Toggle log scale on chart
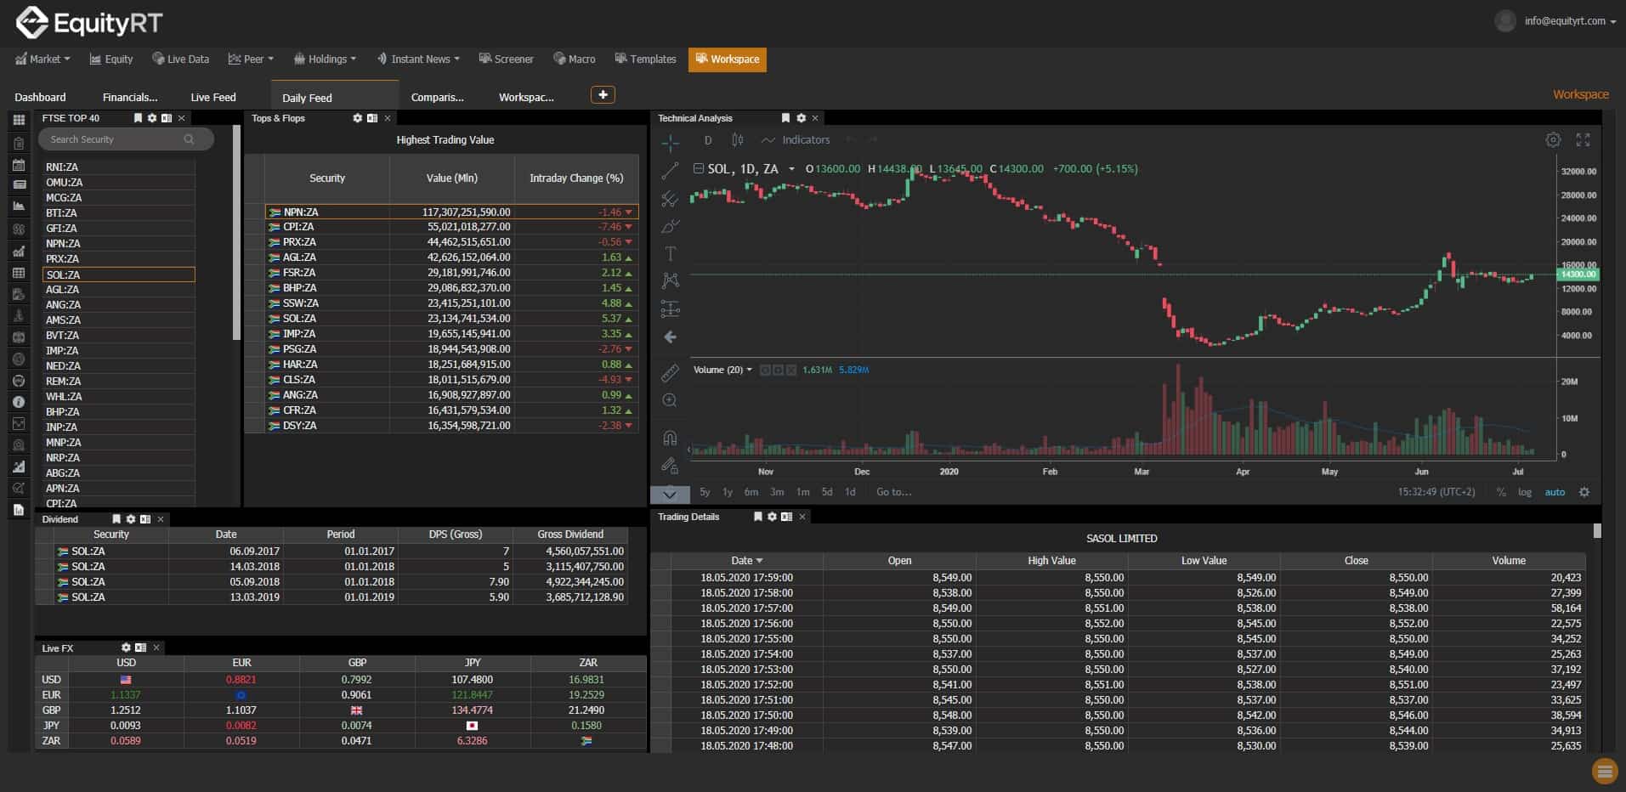 (1525, 492)
